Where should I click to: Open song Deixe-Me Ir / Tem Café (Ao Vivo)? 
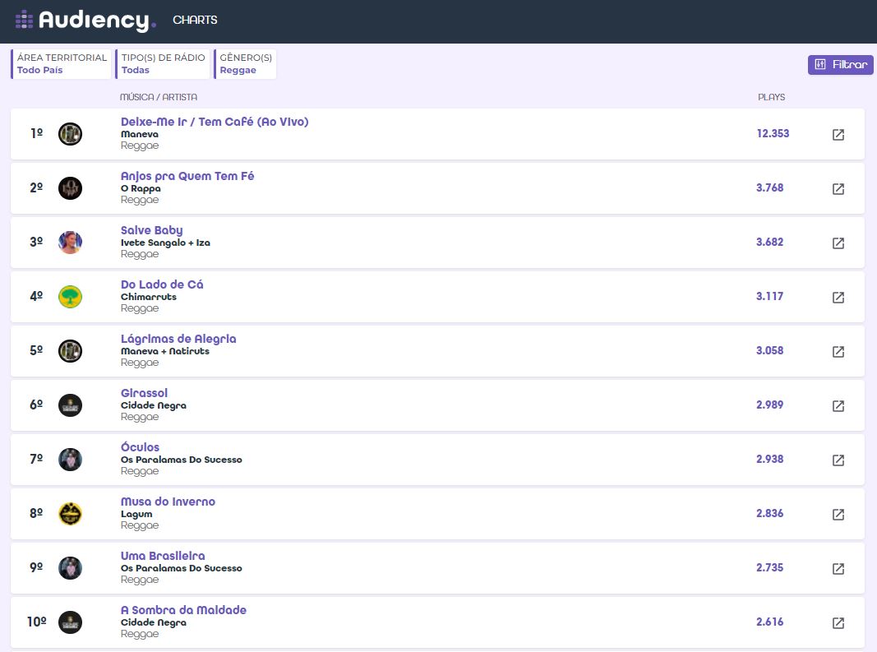tap(215, 122)
